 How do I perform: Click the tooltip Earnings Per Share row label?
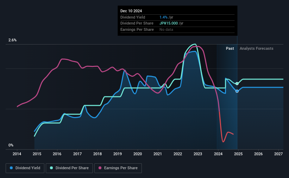(137, 29)
